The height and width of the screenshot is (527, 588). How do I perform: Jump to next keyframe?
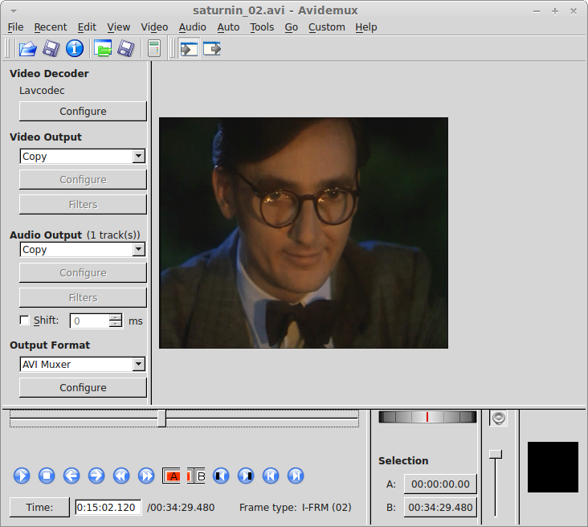146,476
